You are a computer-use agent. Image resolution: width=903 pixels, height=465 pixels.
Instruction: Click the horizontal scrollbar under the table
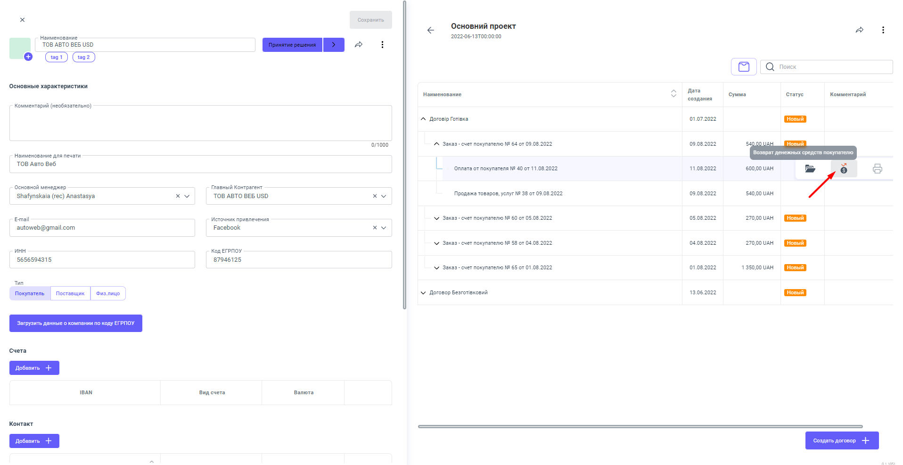[640, 426]
